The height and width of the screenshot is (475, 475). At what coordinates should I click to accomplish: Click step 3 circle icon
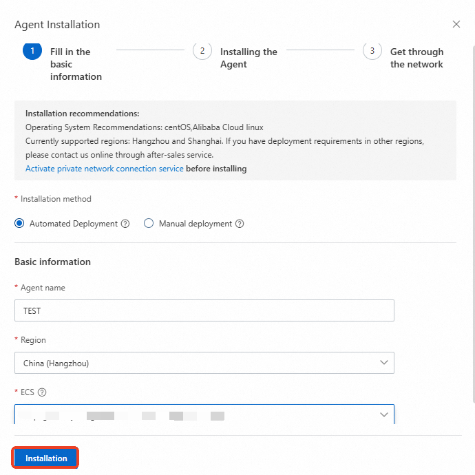tap(372, 51)
